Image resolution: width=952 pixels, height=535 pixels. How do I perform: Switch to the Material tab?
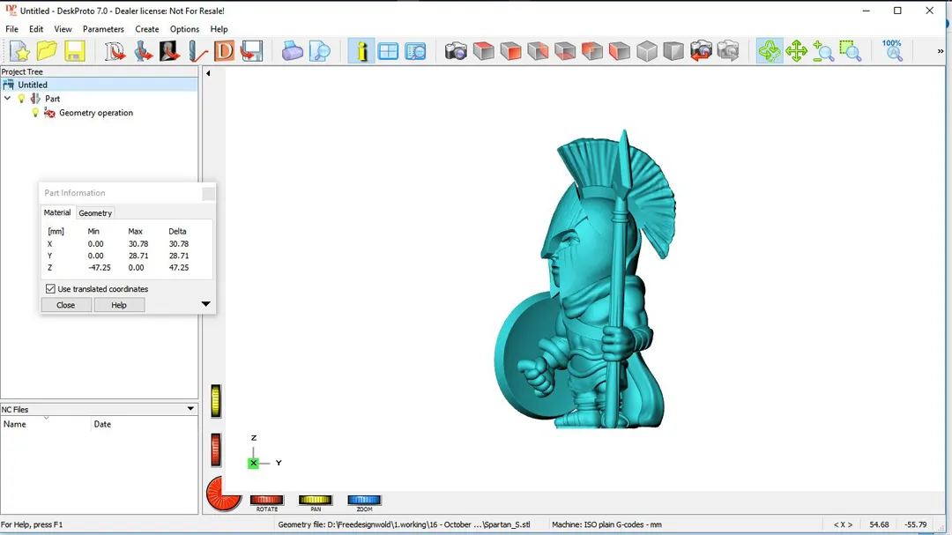click(57, 212)
